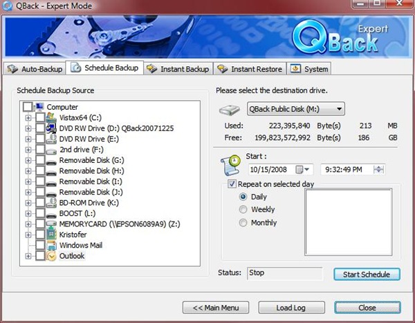The width and height of the screenshot is (415, 323).
Task: Uncheck Repeat on selected day
Action: pos(232,185)
